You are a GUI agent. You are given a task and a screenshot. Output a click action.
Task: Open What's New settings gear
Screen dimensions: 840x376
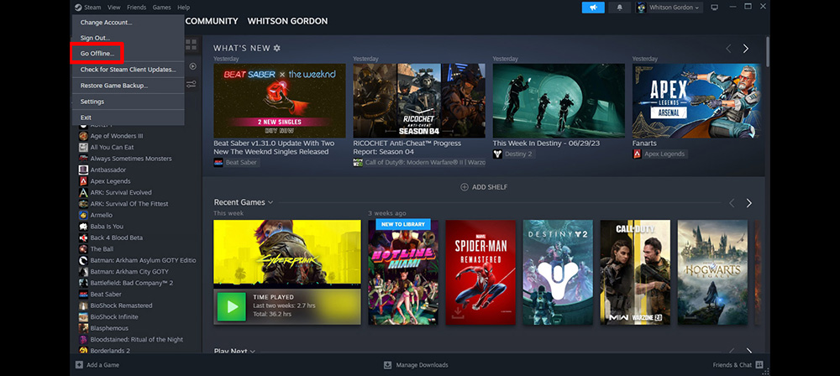[277, 48]
